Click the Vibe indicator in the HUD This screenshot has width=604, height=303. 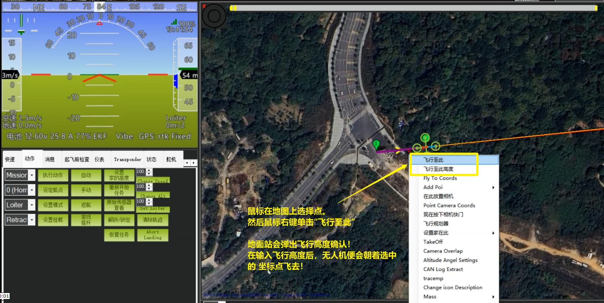(124, 136)
